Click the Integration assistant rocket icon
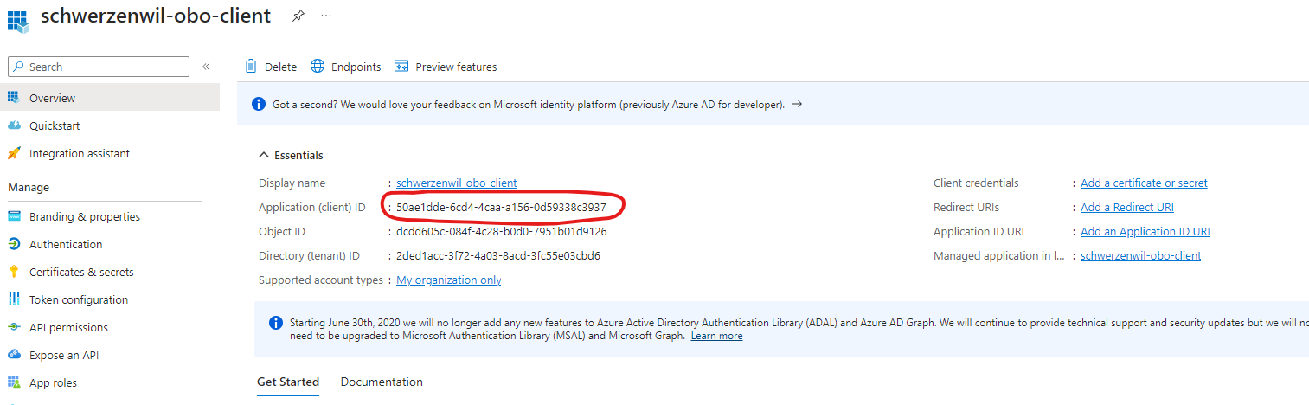This screenshot has height=405, width=1309. [14, 153]
